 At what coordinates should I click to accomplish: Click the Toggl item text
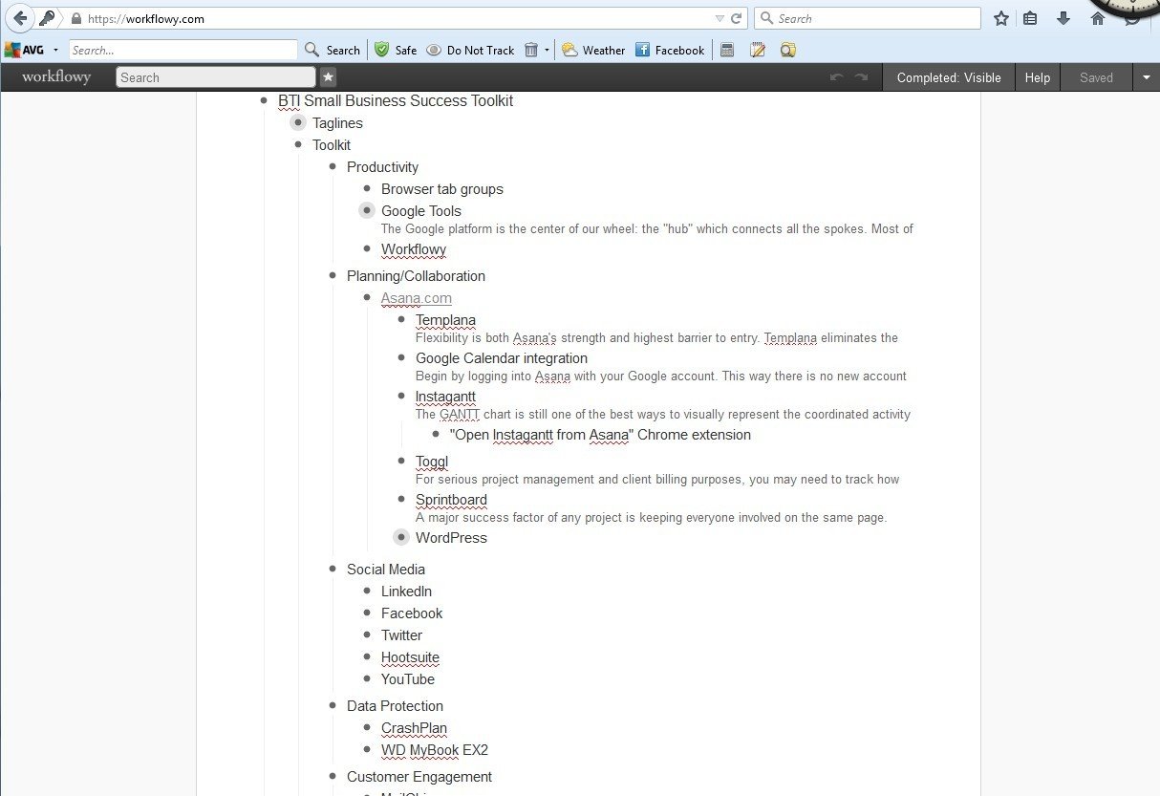point(432,462)
